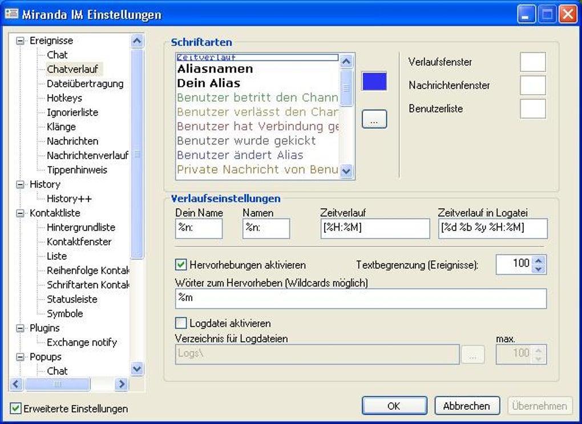Click the Abbrechen button
This screenshot has width=582, height=424.
(x=467, y=406)
